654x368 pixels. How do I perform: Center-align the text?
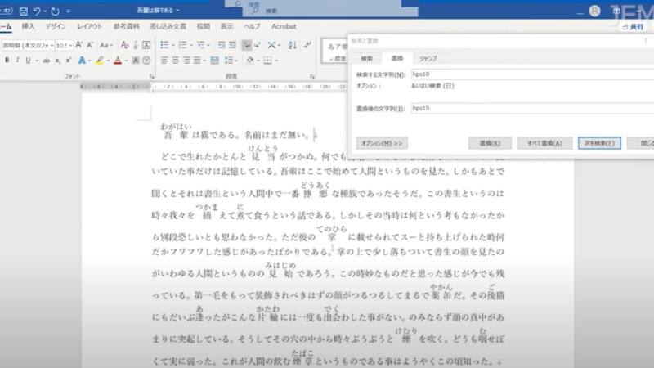pyautogui.click(x=175, y=61)
